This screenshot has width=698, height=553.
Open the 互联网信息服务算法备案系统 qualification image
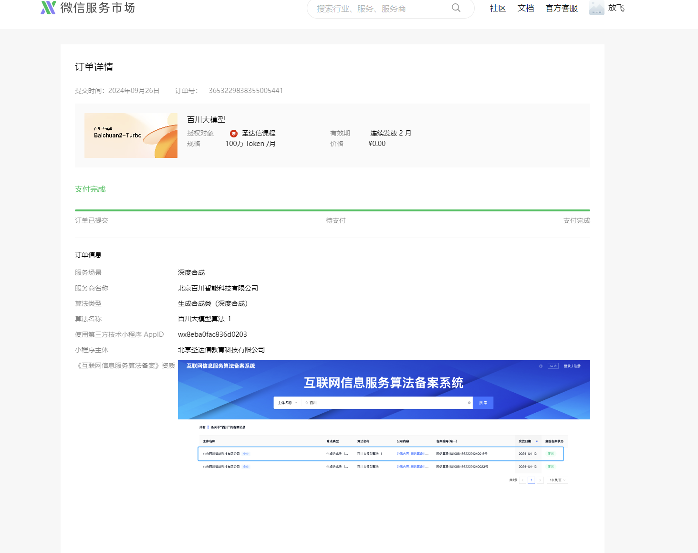pyautogui.click(x=384, y=423)
